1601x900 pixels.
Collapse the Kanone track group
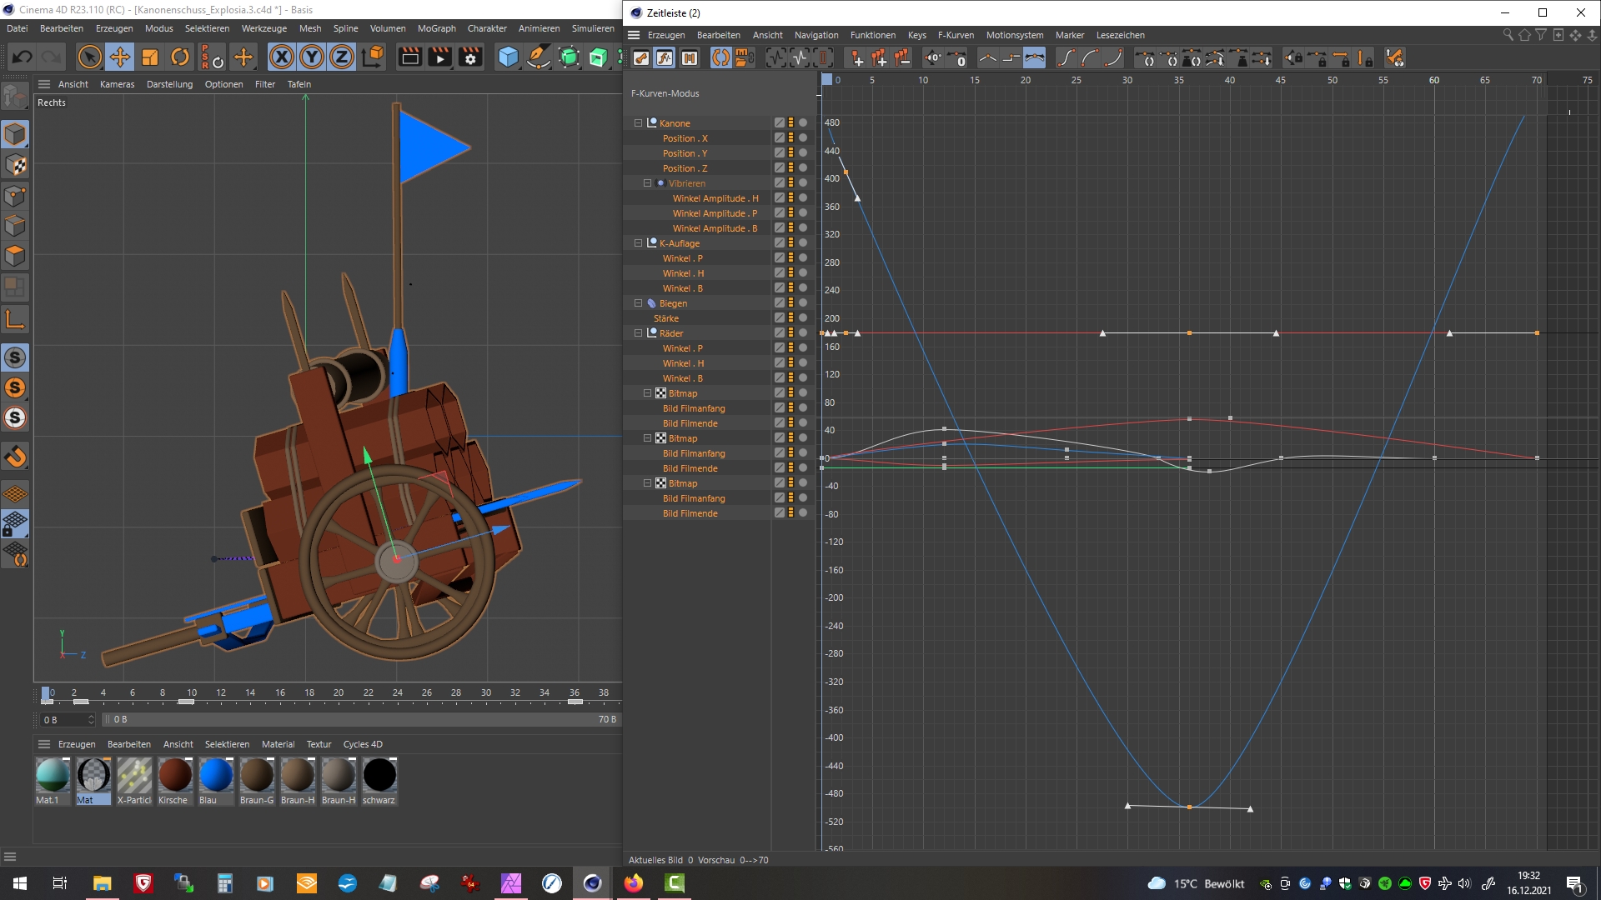point(638,123)
